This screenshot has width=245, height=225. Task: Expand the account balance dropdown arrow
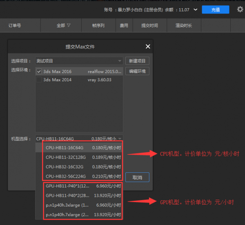[196, 9]
